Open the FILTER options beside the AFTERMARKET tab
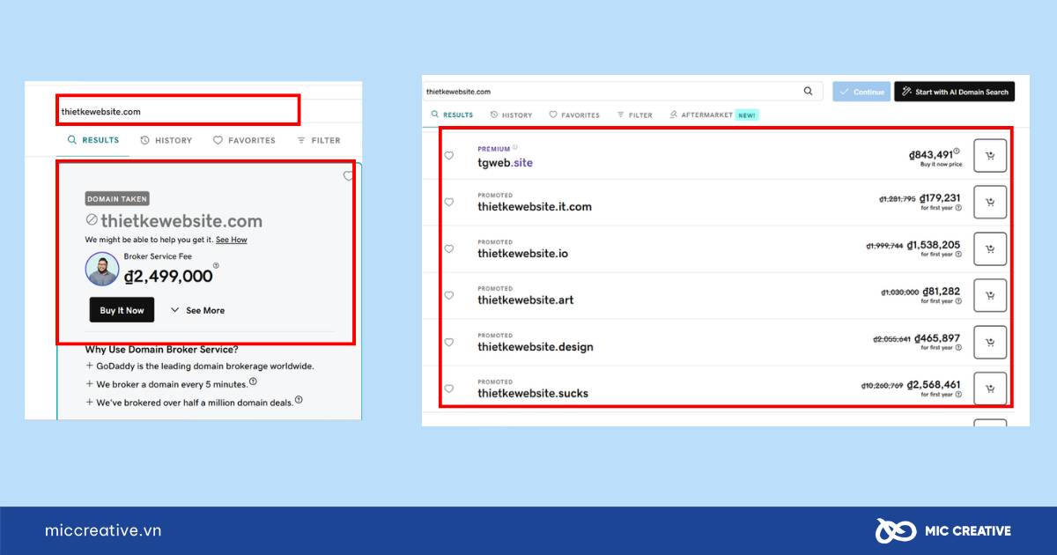Viewport: 1057px width, 555px height. pyautogui.click(x=635, y=115)
